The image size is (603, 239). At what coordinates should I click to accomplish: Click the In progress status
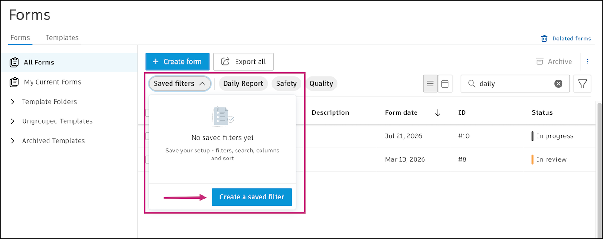coord(553,136)
